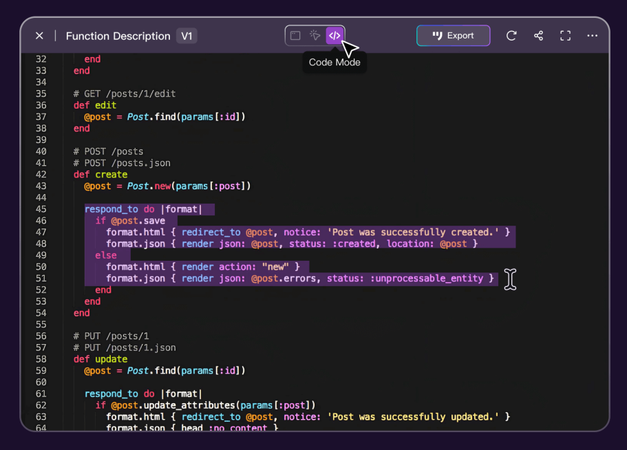This screenshot has width=627, height=450.
Task: Click the Export button
Action: click(x=453, y=36)
